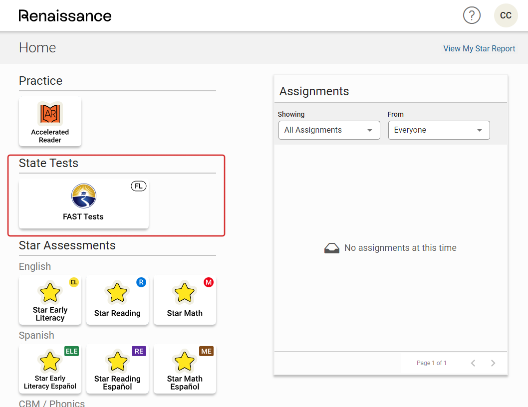Click the yellow EL badge

[74, 282]
